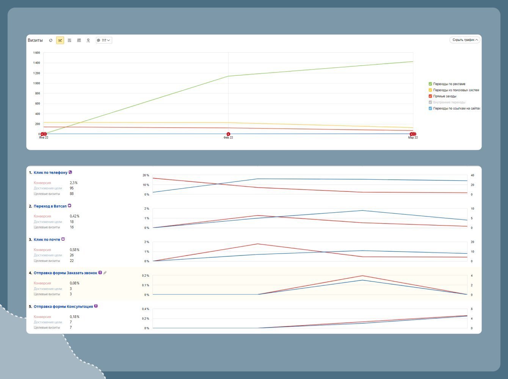Click the form icon beside Отправка формы Консультация
The width and height of the screenshot is (508, 379).
tap(96, 306)
